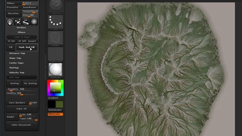This screenshot has height=136, width=242.
Task: Select the soft sphere brush icon
Action: click(x=34, y=22)
